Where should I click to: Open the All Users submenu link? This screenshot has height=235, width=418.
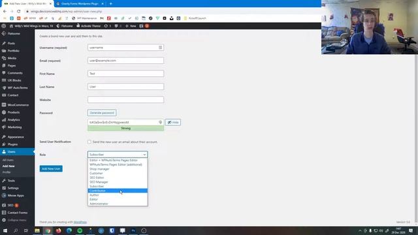point(8,160)
